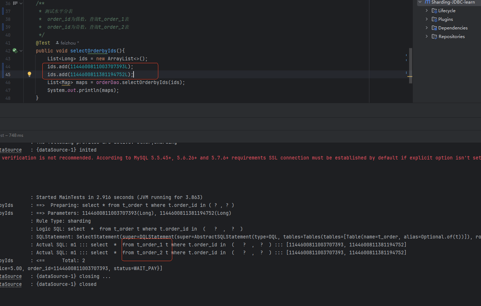
Task: Click 't_order_2' in the Actual SQL line
Action: click(x=150, y=252)
